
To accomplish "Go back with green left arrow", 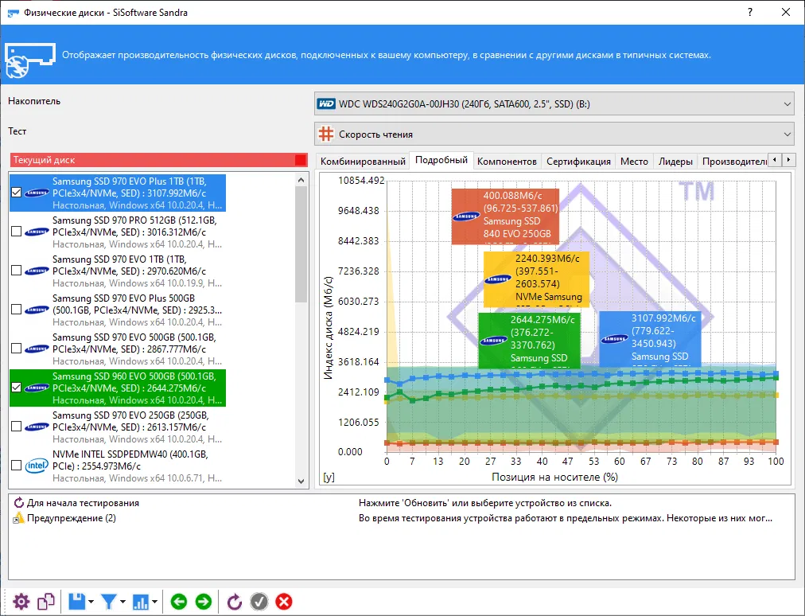I will [179, 602].
